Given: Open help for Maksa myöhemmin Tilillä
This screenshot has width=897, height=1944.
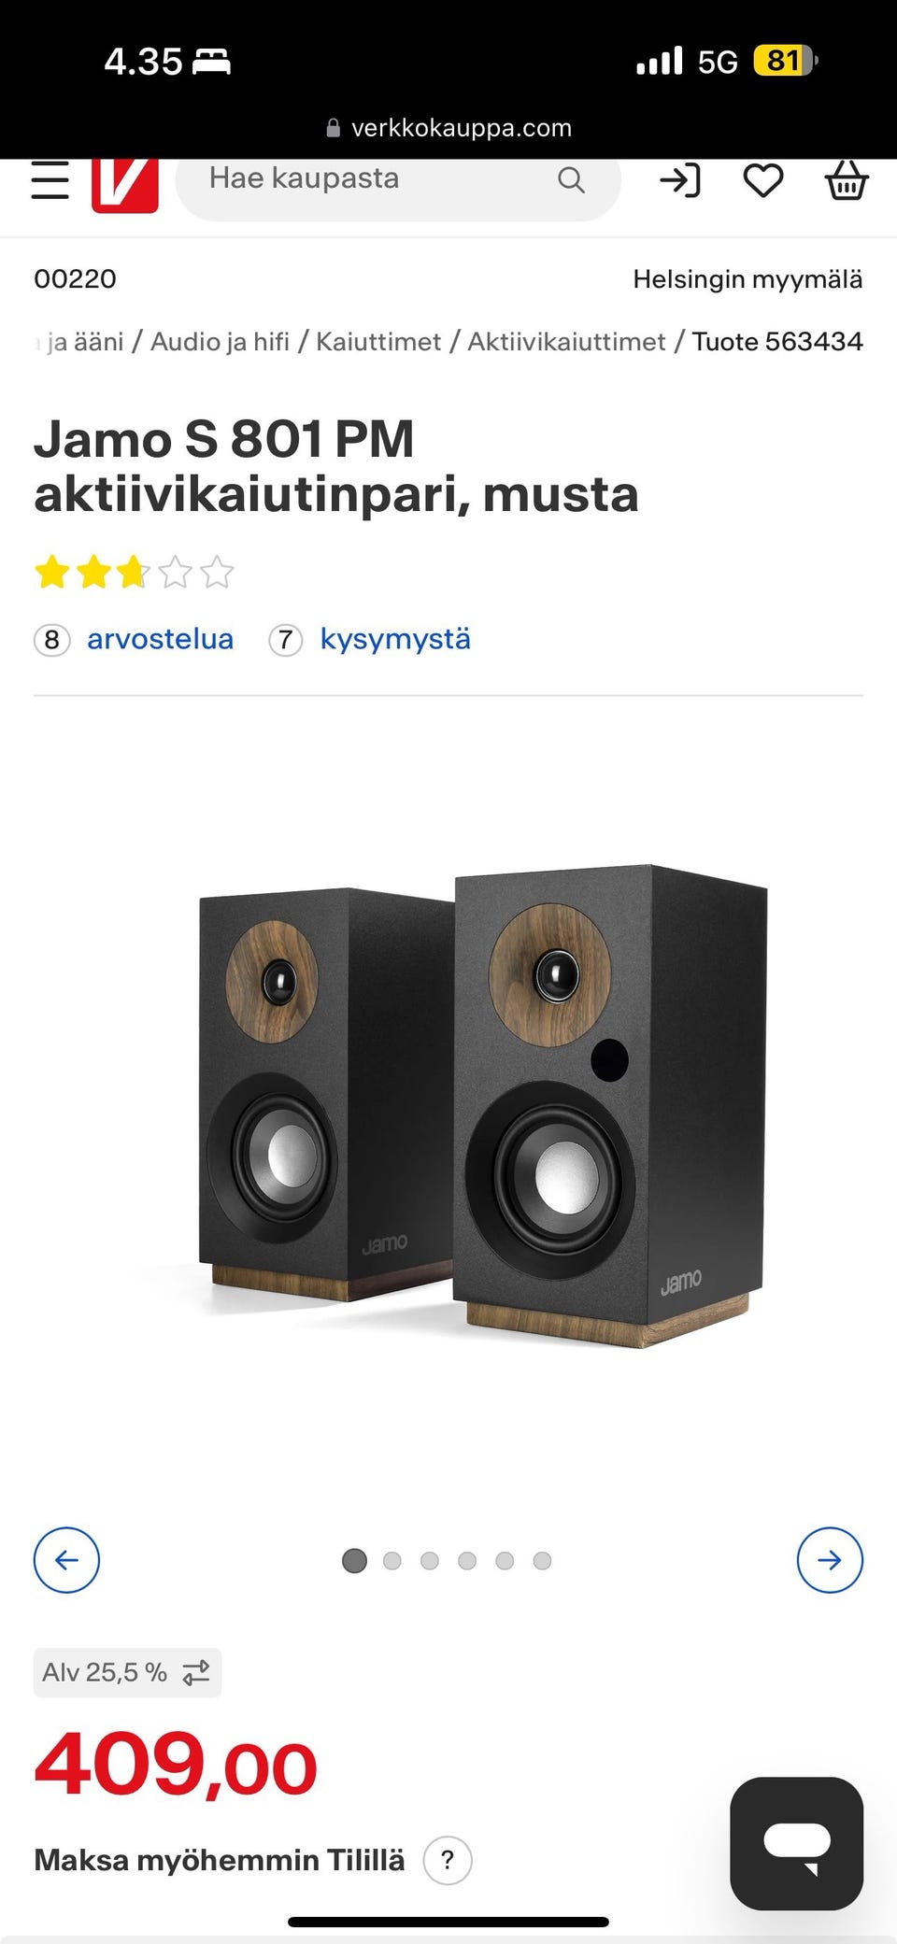Looking at the screenshot, I should (448, 1860).
